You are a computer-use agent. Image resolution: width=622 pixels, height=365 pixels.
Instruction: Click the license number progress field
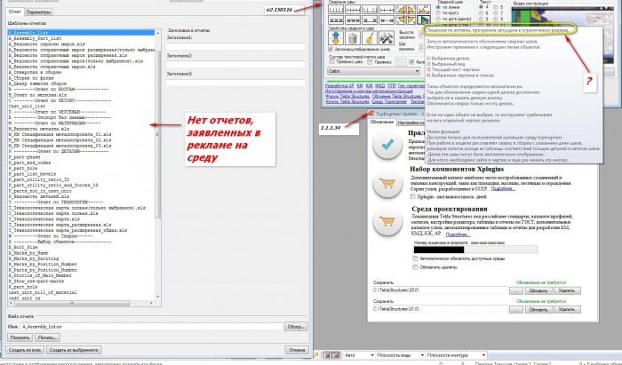(475, 250)
